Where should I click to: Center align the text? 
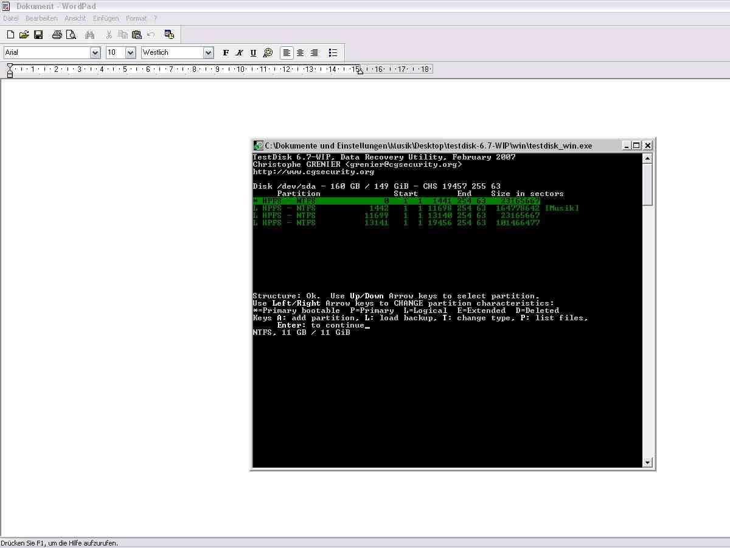301,53
